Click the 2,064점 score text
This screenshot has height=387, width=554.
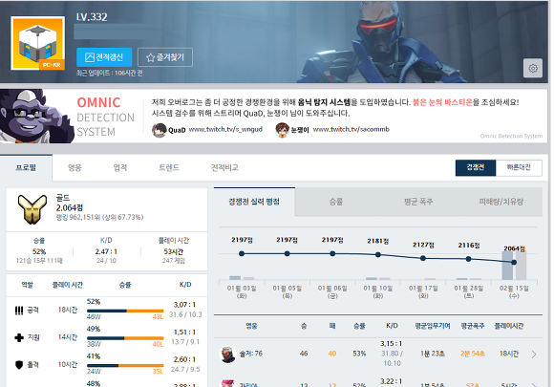pyautogui.click(x=70, y=207)
